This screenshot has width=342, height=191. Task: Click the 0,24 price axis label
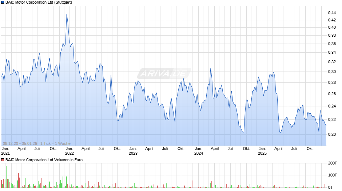(332, 106)
